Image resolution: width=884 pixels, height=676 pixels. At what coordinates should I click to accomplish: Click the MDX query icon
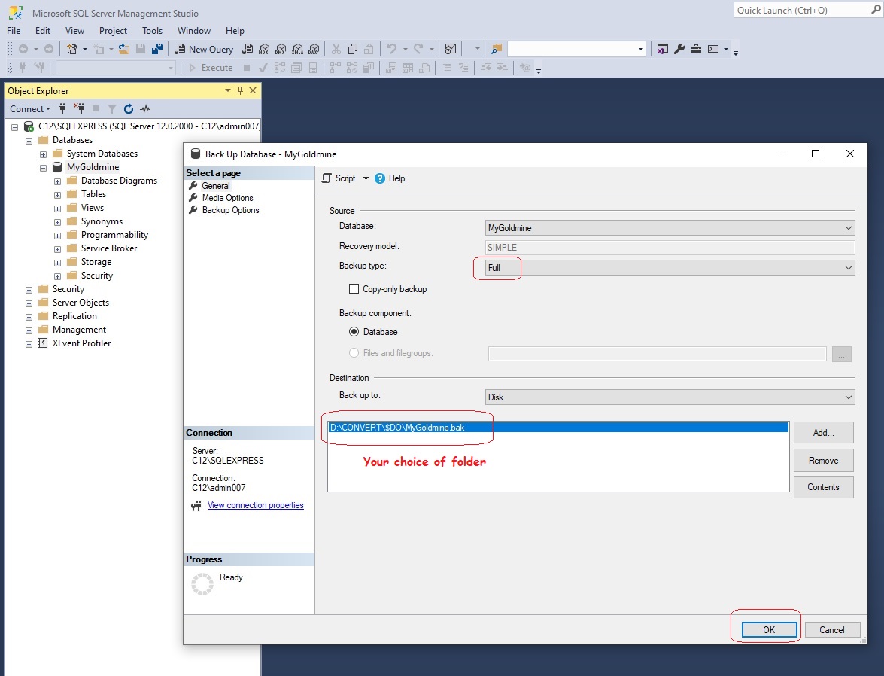click(264, 49)
